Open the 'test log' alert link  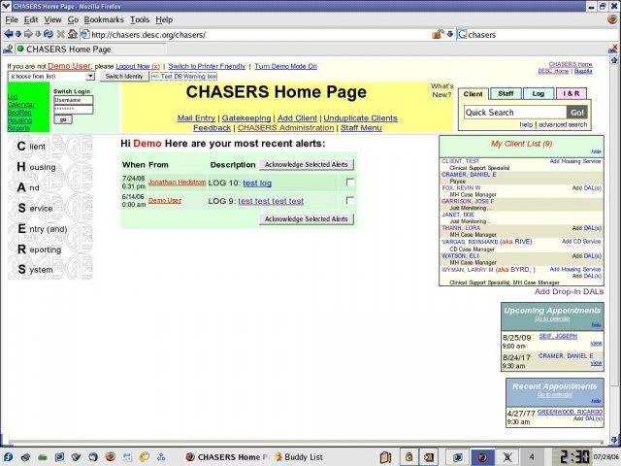257,183
